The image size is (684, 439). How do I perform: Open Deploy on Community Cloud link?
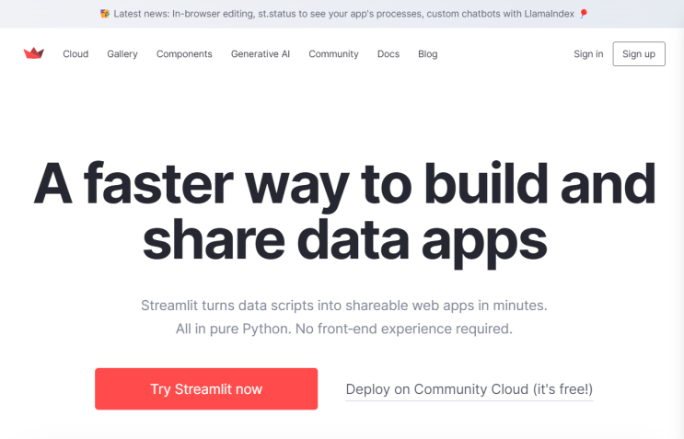click(470, 389)
